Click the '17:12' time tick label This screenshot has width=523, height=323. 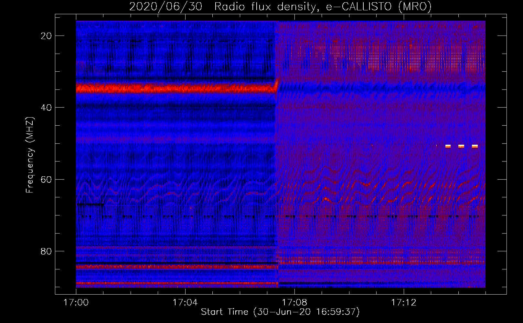(x=403, y=302)
